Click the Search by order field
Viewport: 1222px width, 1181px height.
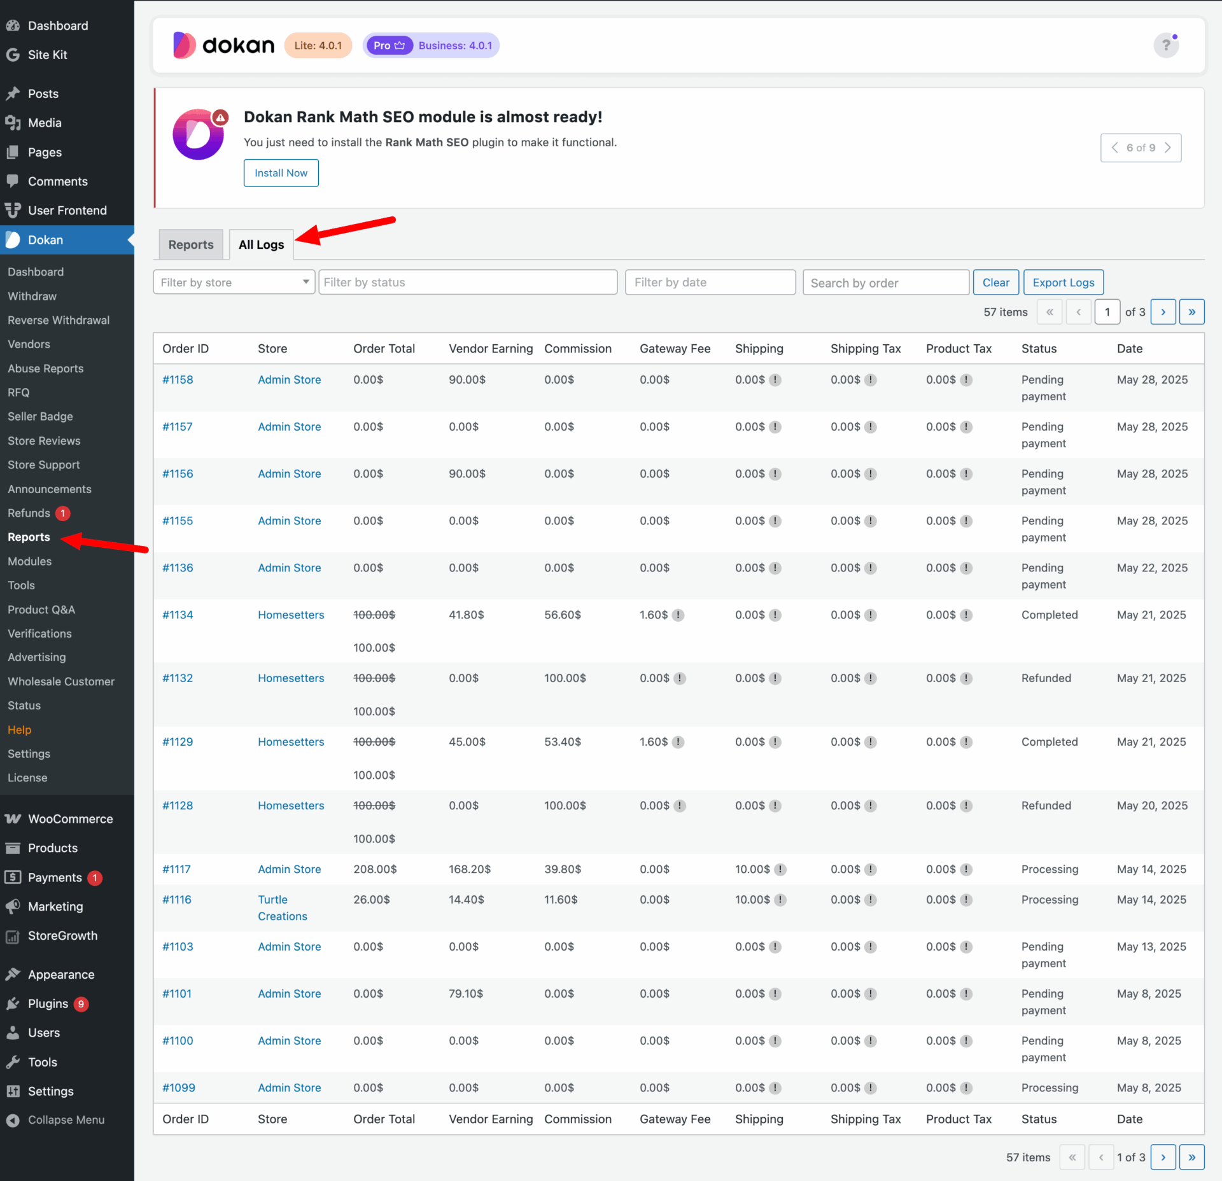point(885,283)
